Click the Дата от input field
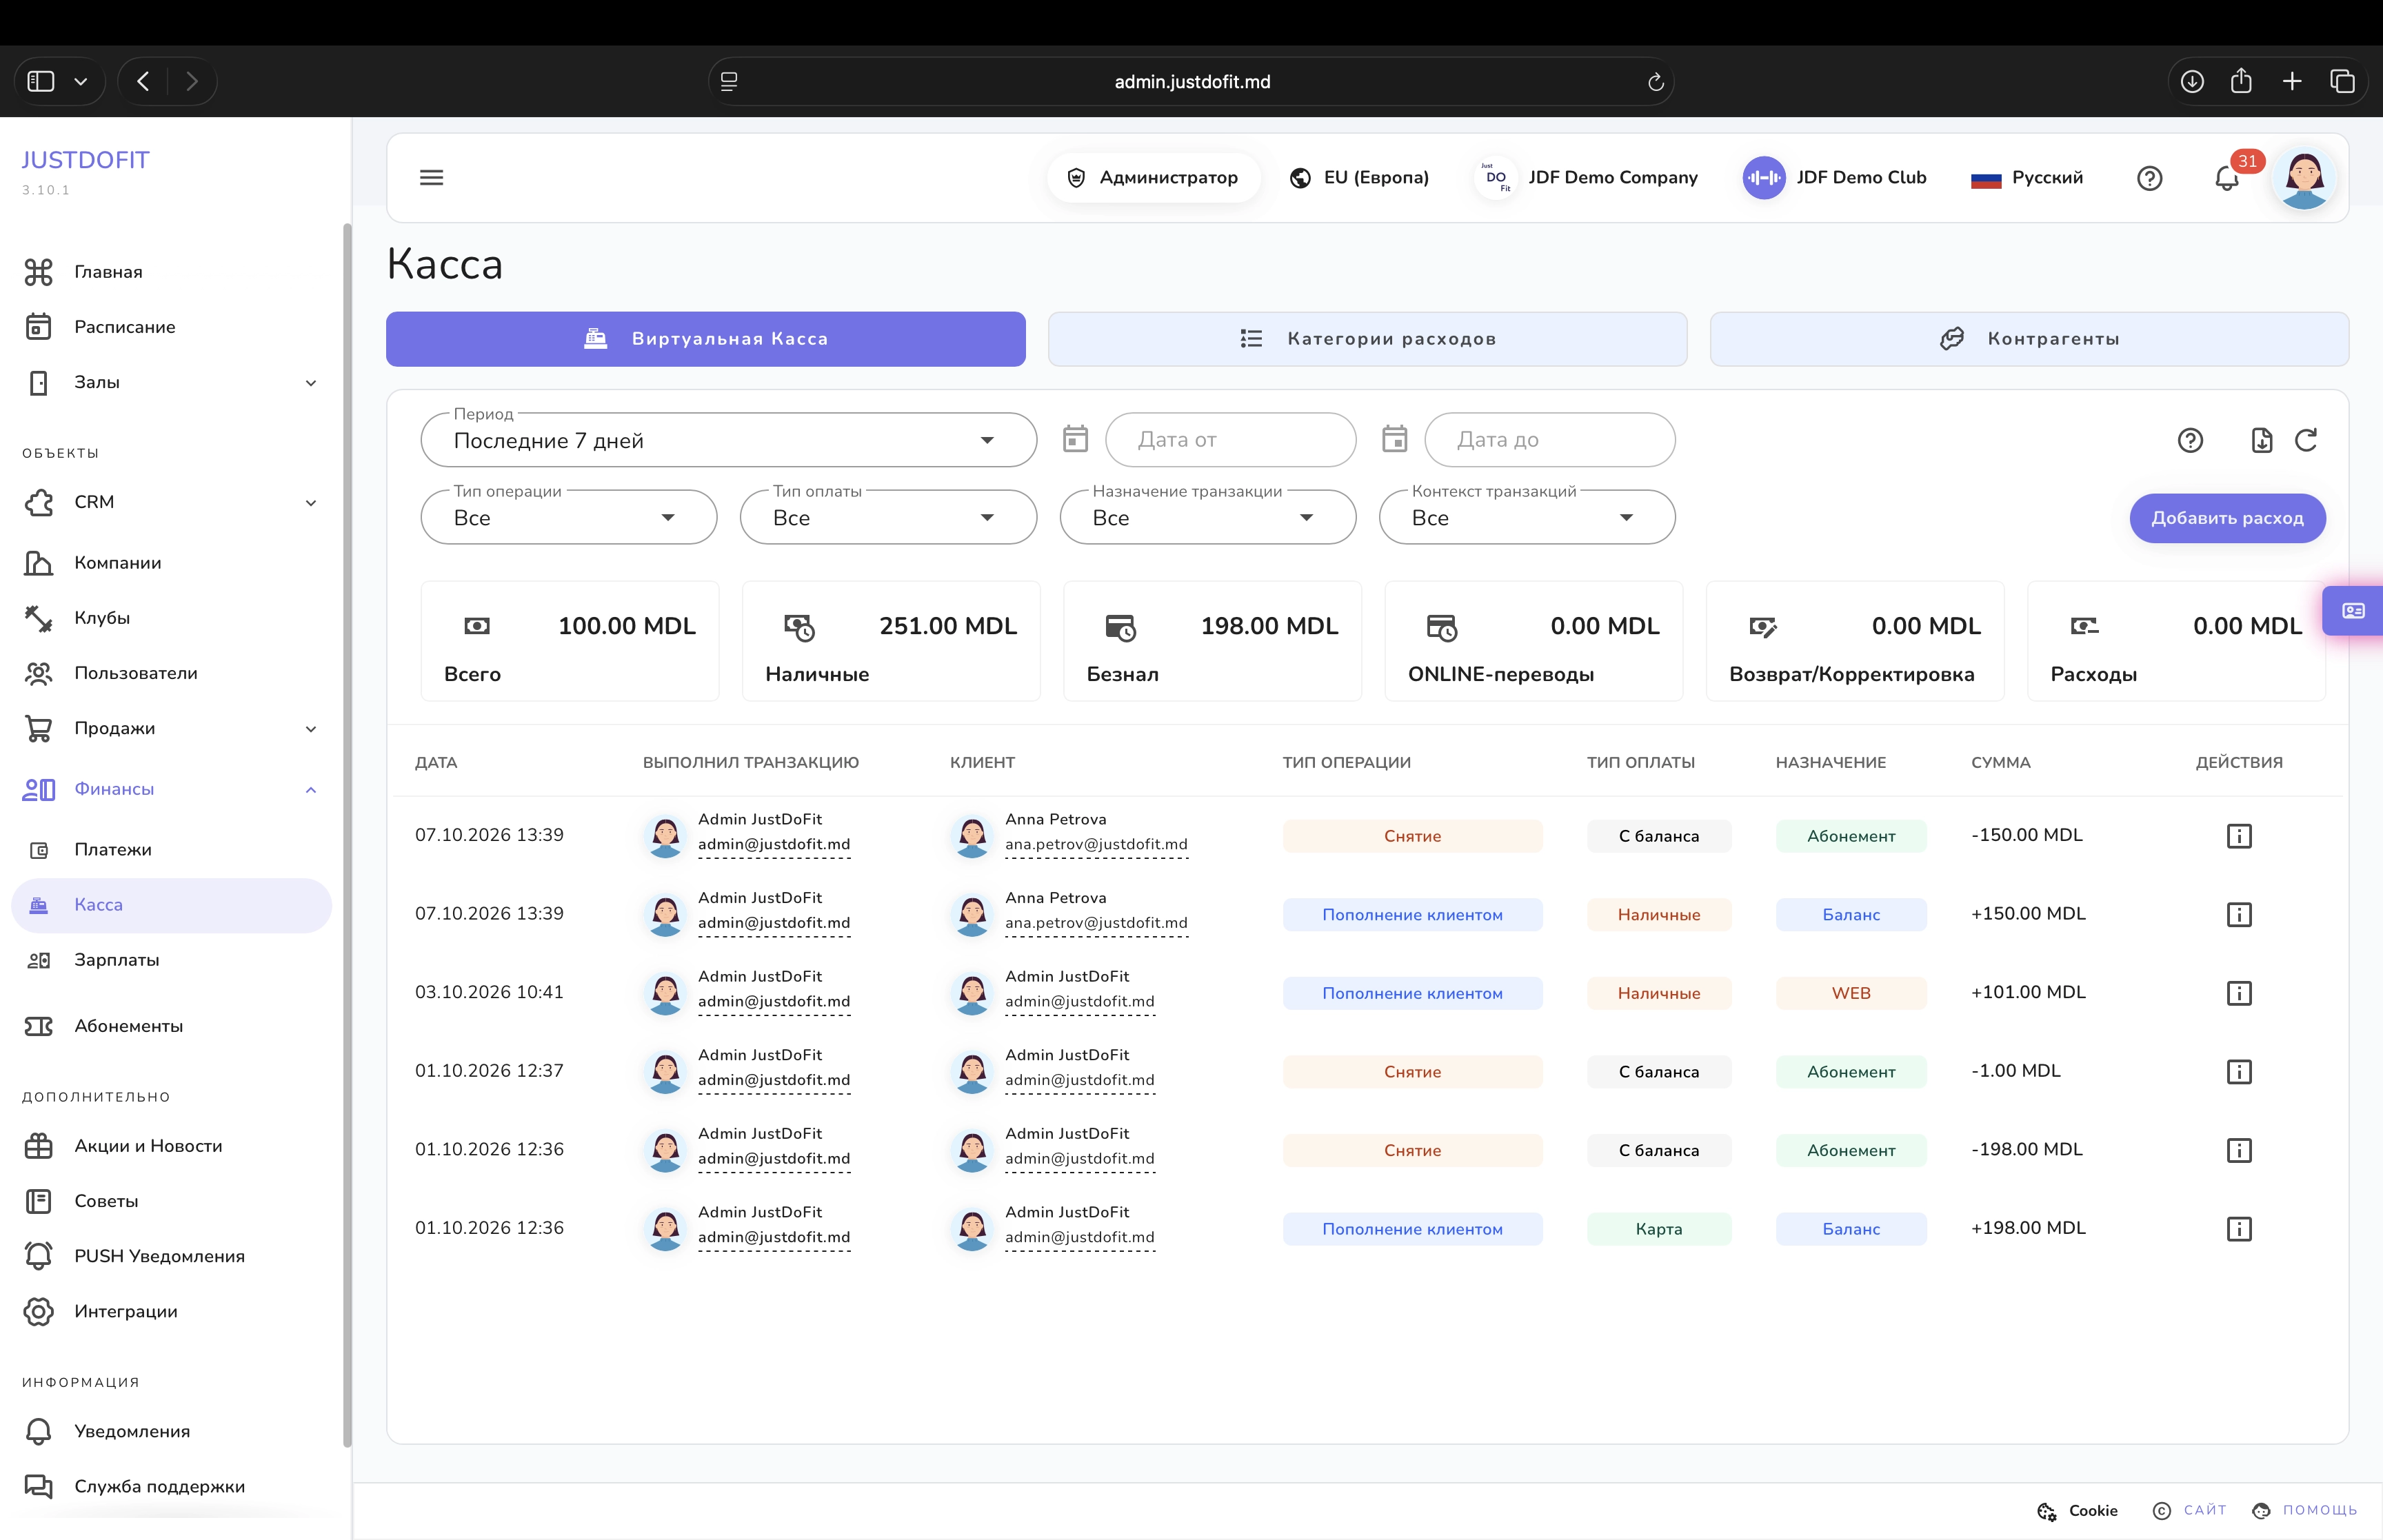This screenshot has width=2383, height=1540. [x=1230, y=440]
